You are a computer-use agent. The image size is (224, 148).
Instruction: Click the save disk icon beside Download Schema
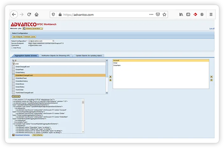(14, 135)
